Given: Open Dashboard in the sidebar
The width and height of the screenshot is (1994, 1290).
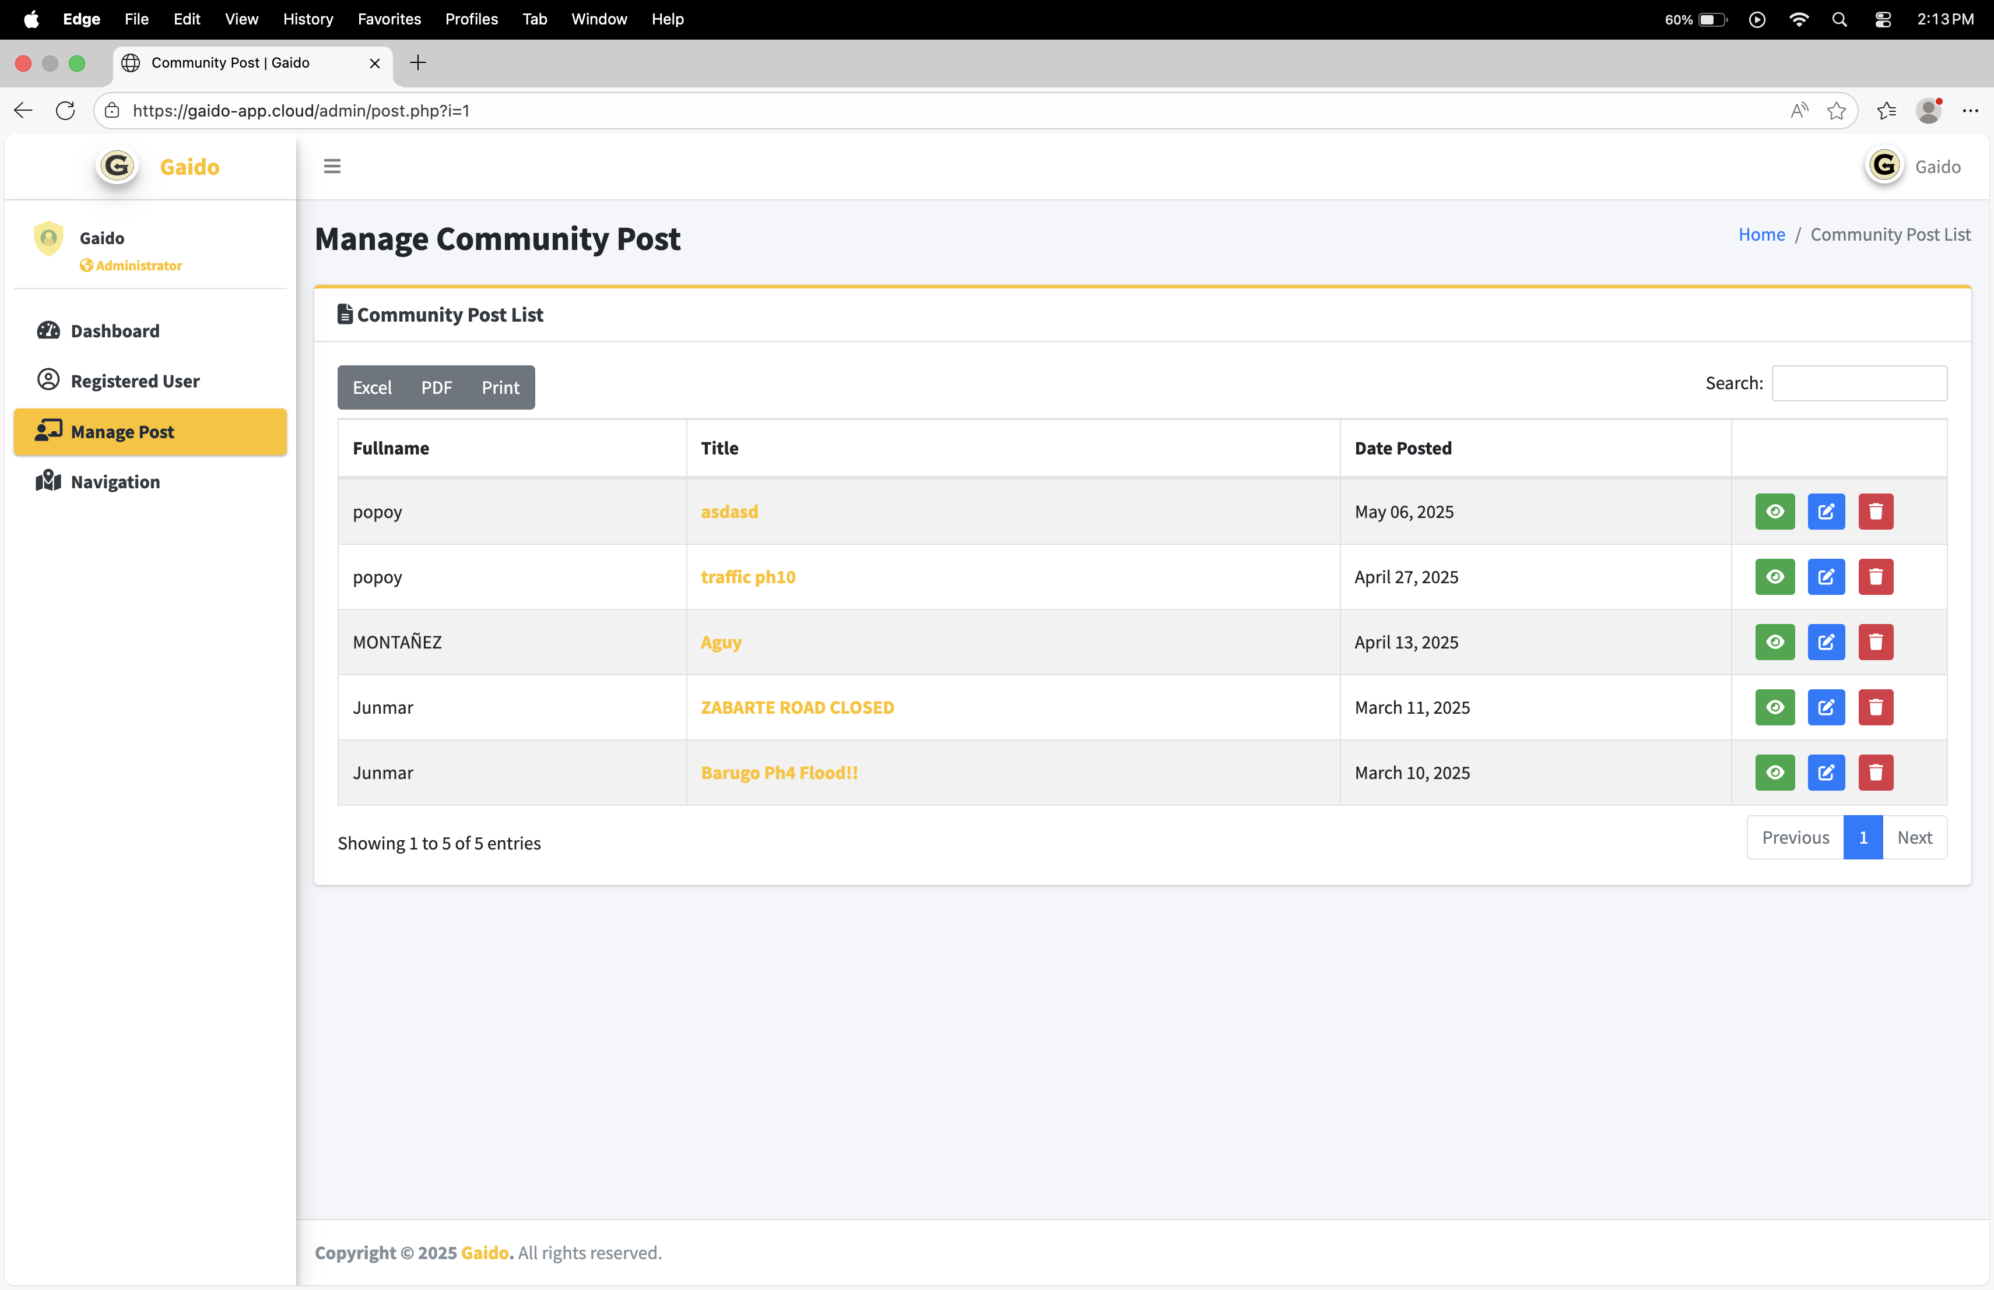Looking at the screenshot, I should point(115,331).
